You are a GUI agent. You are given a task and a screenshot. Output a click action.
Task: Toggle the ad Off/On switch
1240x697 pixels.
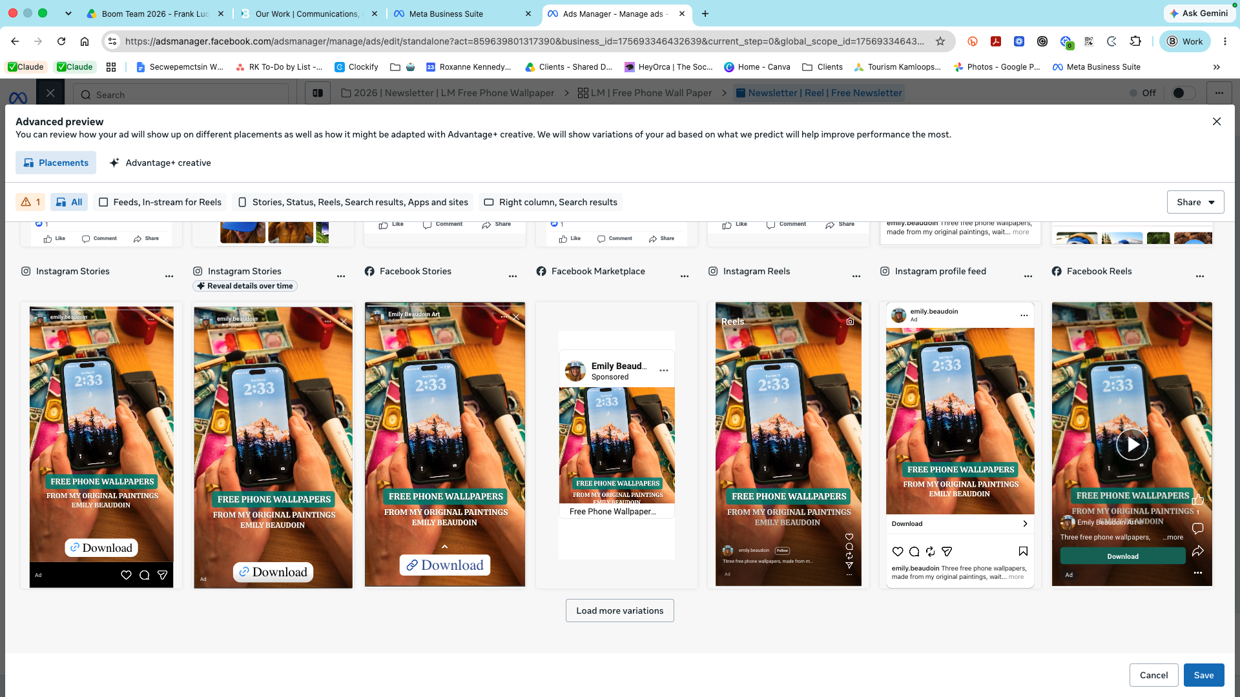coord(1183,93)
